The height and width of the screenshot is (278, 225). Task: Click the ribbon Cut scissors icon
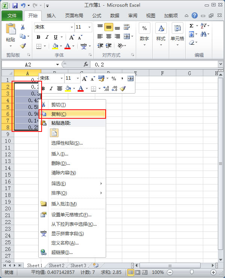click(22, 27)
